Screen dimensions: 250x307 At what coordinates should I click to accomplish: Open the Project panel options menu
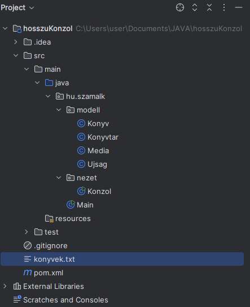click(x=224, y=8)
